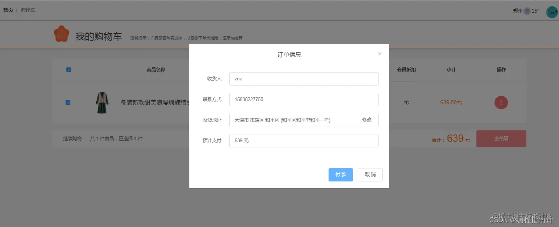Click the 操作 column header
This screenshot has height=227, width=559.
coord(501,70)
